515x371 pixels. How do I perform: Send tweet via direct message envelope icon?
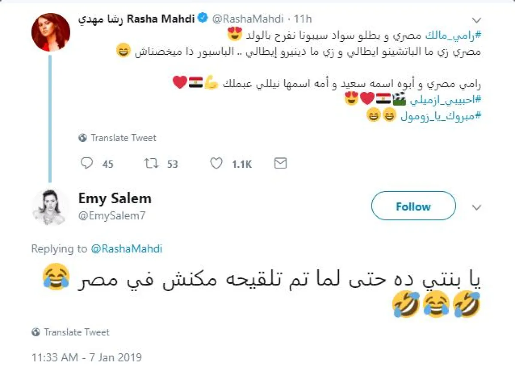click(280, 163)
